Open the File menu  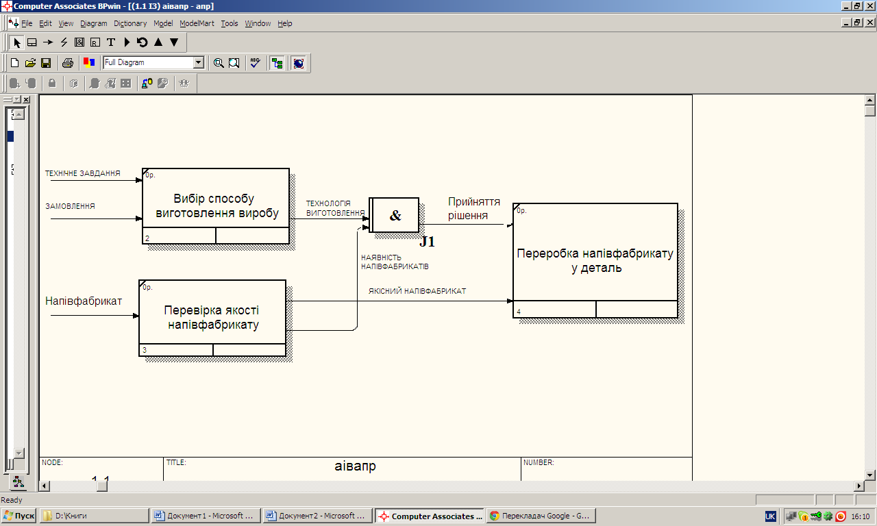click(x=27, y=23)
